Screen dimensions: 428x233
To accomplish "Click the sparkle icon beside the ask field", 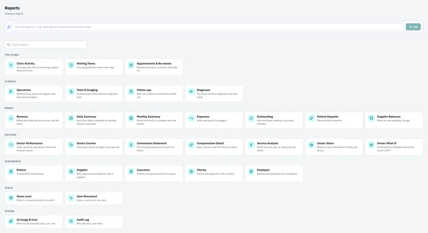I will click(x=9, y=27).
